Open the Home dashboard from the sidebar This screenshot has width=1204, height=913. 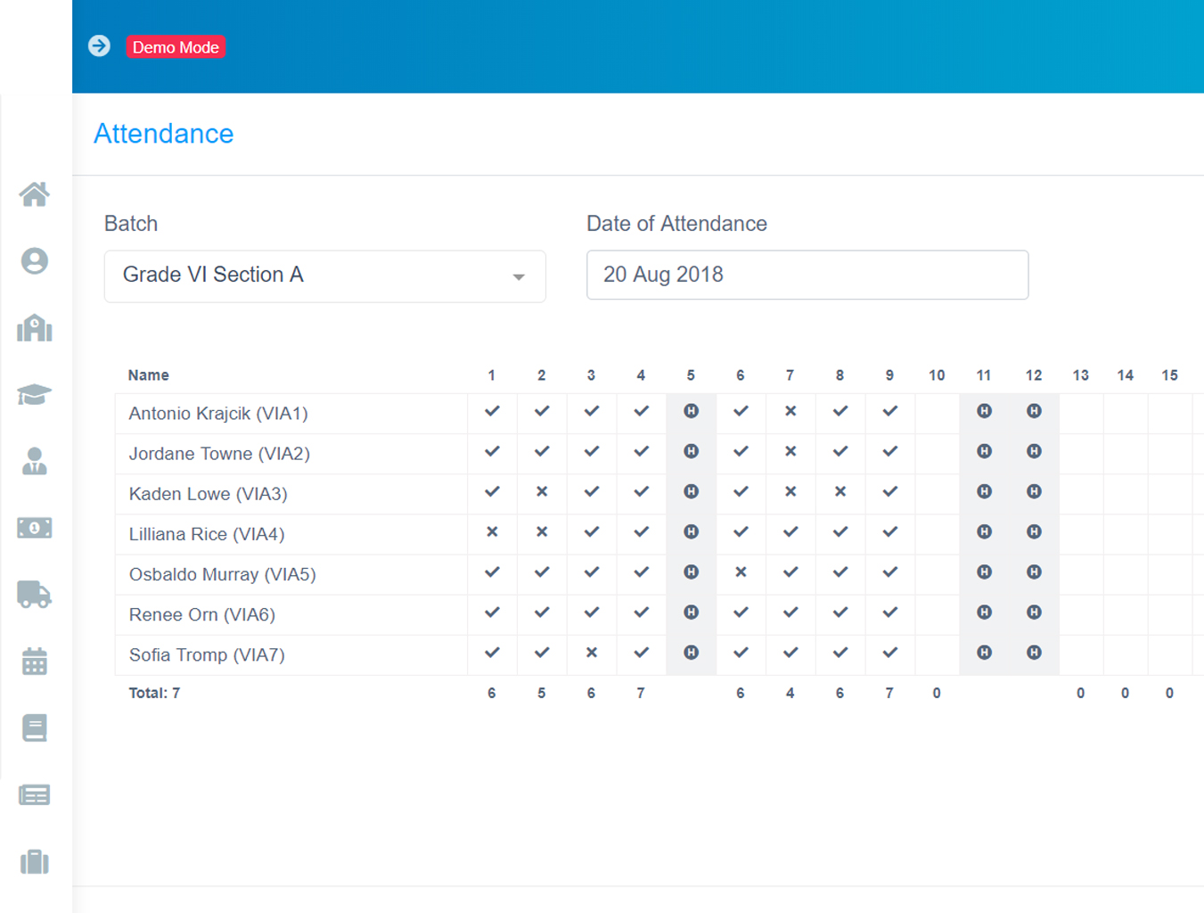pos(34,194)
